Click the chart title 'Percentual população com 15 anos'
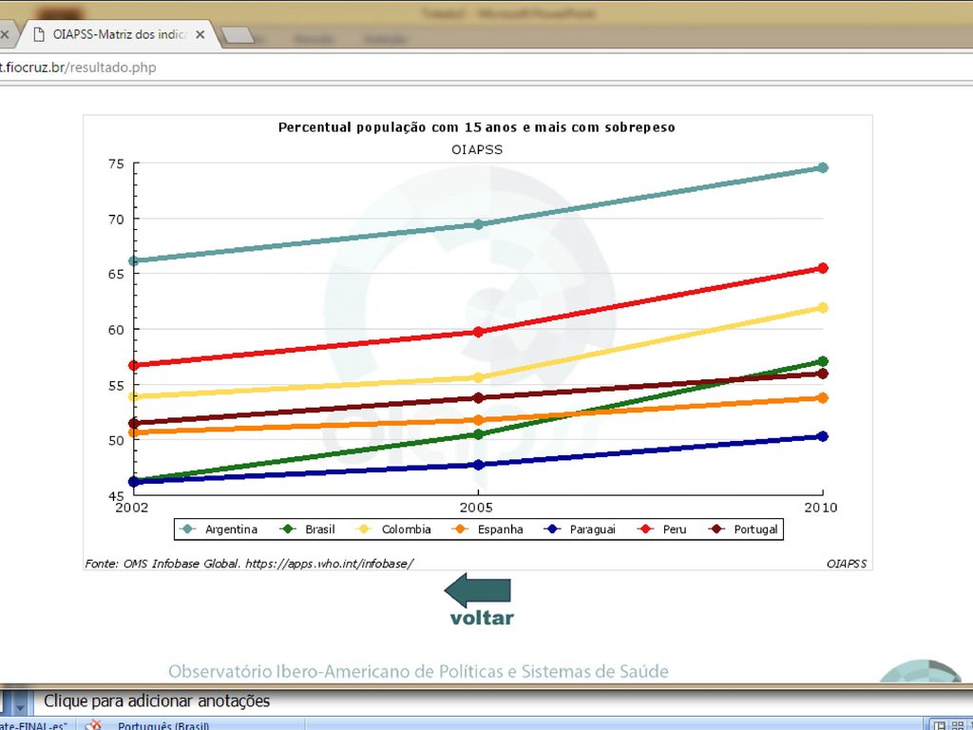The width and height of the screenshot is (973, 730). pyautogui.click(x=477, y=127)
